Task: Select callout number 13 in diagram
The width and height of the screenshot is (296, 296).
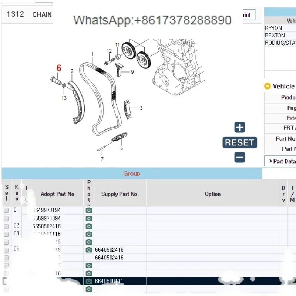Action: [64, 98]
